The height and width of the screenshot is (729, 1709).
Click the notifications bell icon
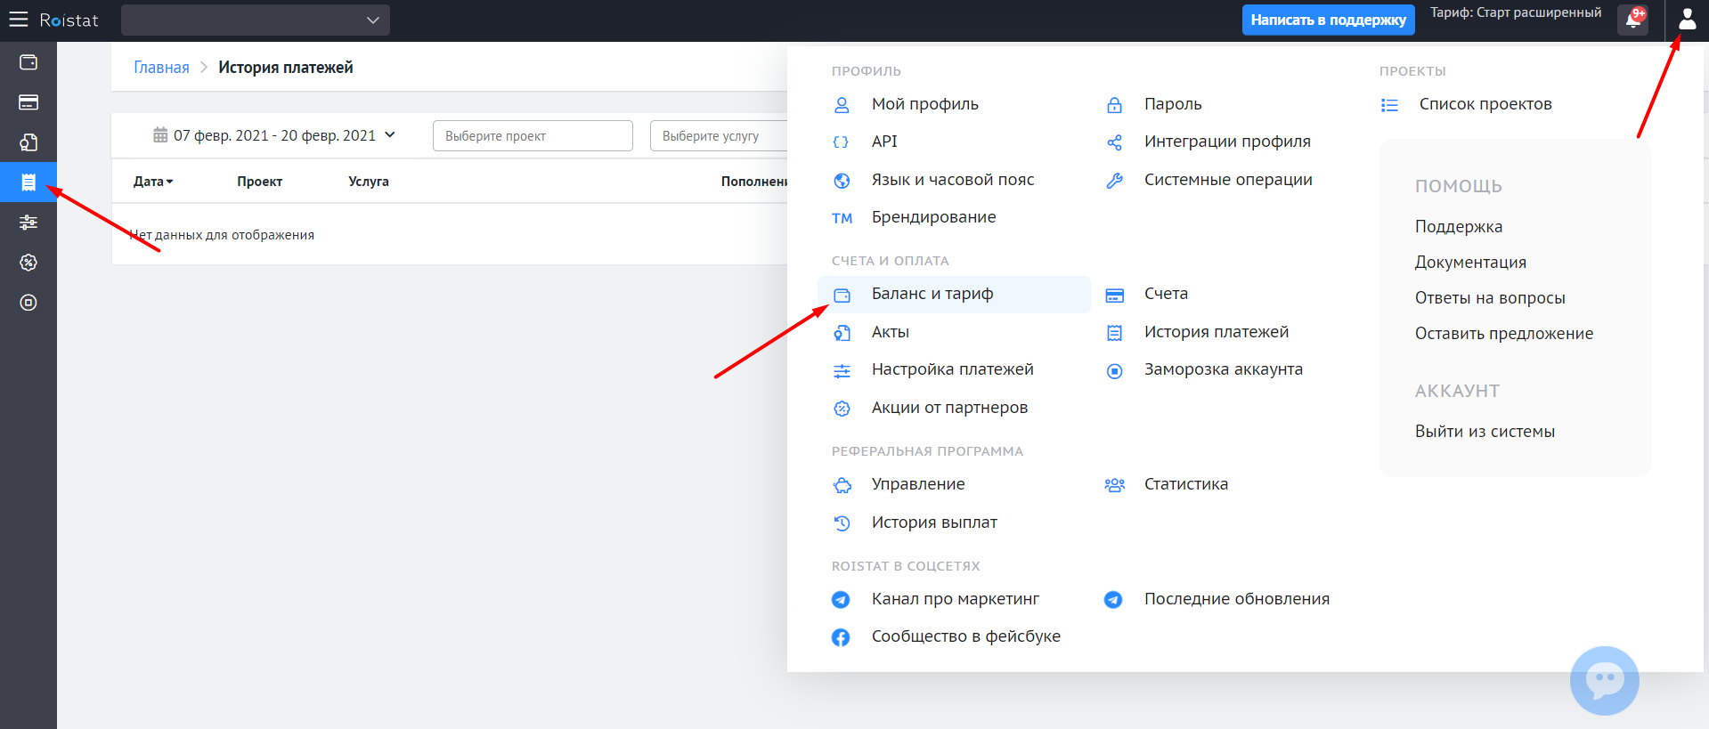(1633, 20)
